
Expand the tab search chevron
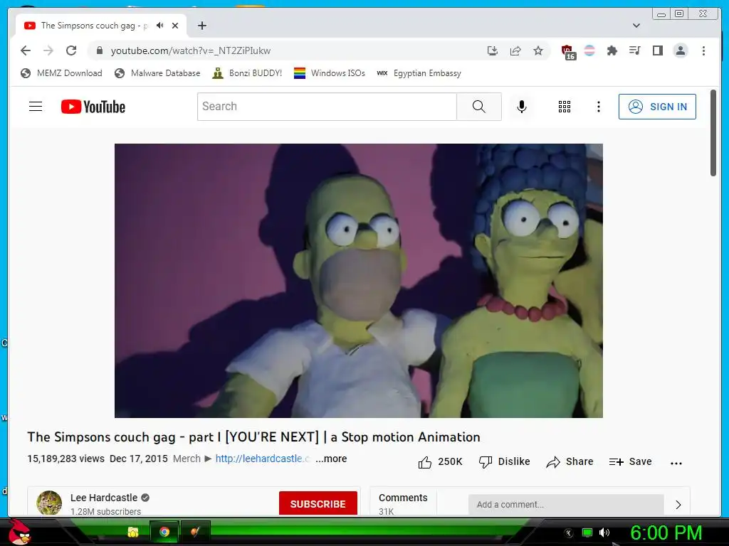(636, 26)
